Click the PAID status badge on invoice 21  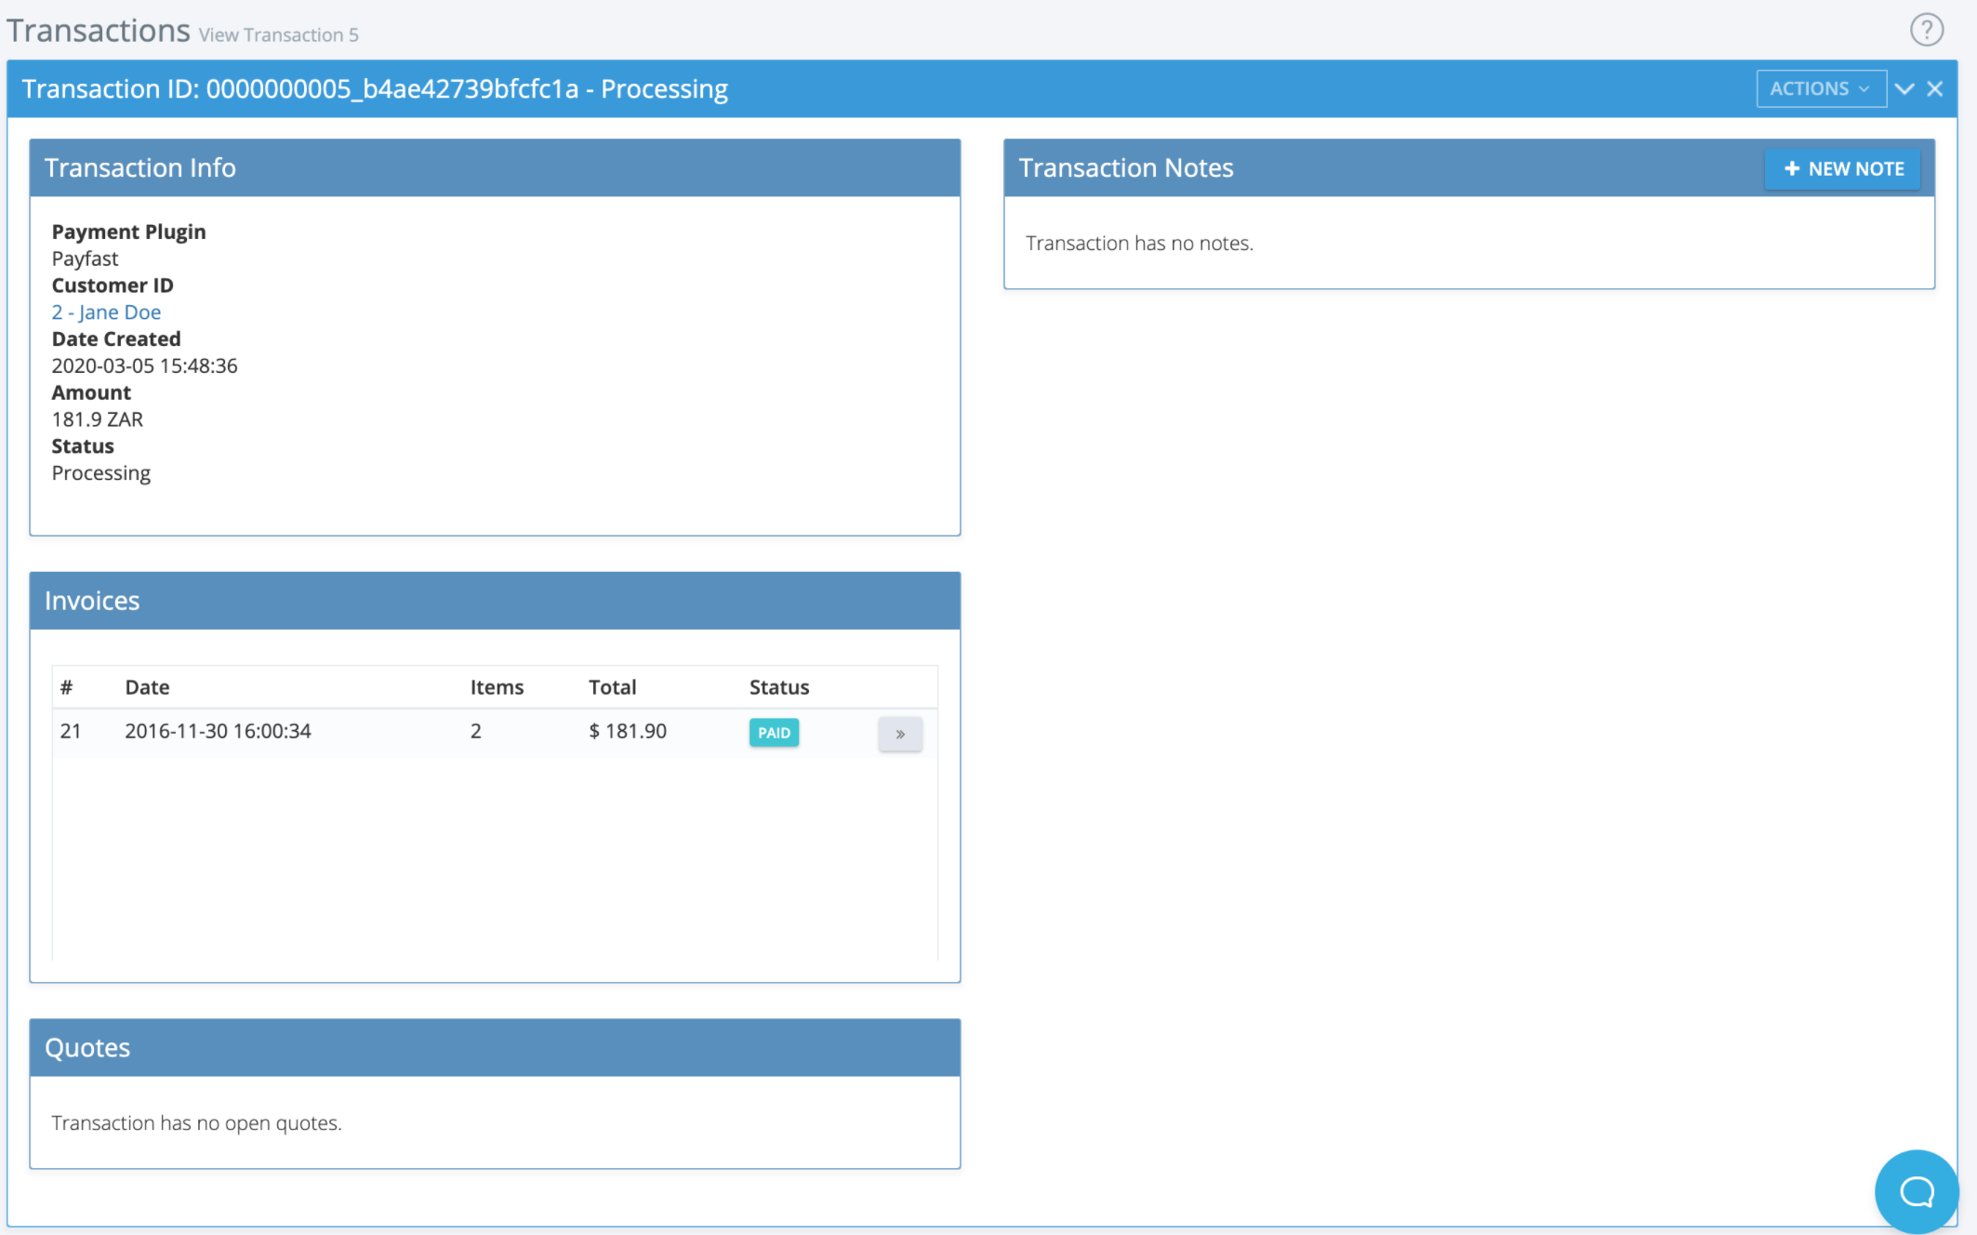coord(773,733)
